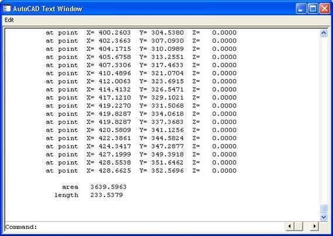Click the area label
333x236 pixels.
70,187
